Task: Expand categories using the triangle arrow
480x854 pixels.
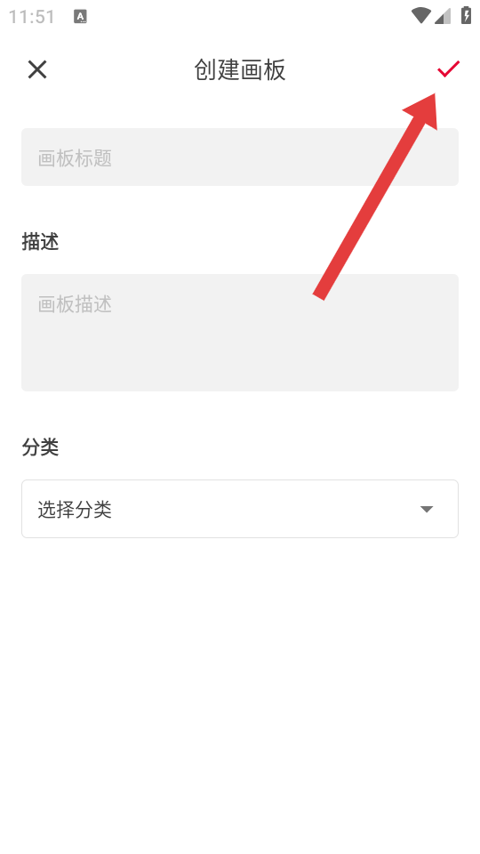Action: pos(427,509)
